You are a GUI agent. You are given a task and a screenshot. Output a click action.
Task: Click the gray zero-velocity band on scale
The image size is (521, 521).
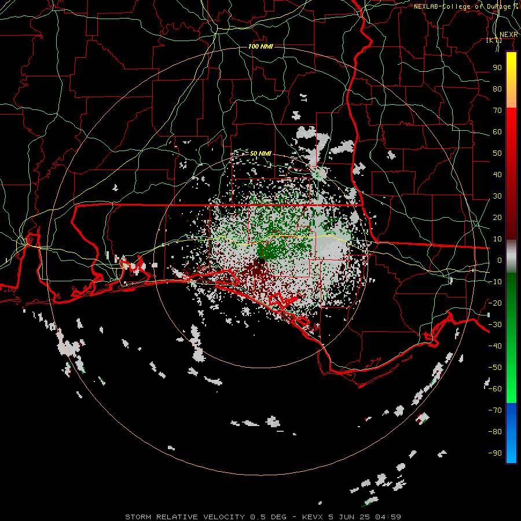[x=511, y=256]
